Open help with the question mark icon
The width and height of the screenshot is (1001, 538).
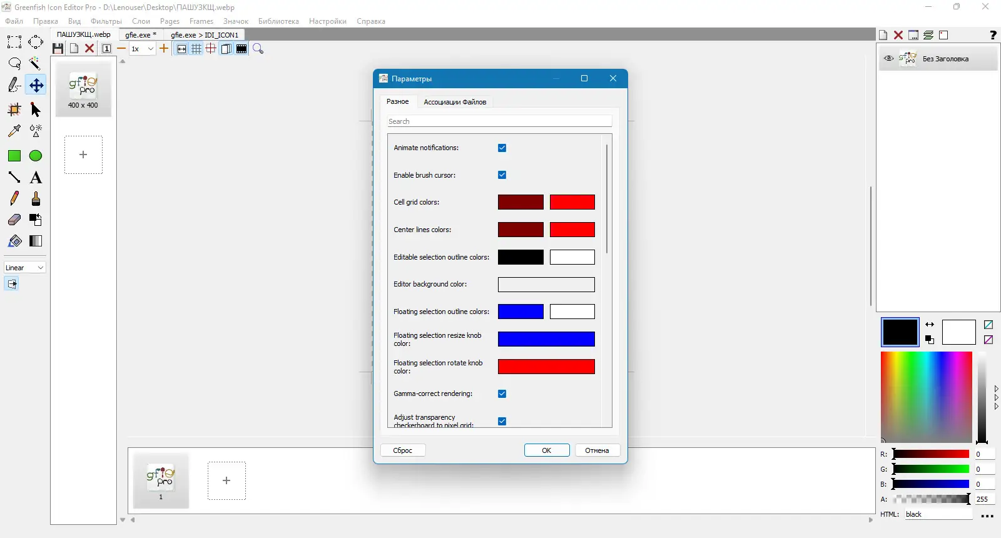coord(993,35)
